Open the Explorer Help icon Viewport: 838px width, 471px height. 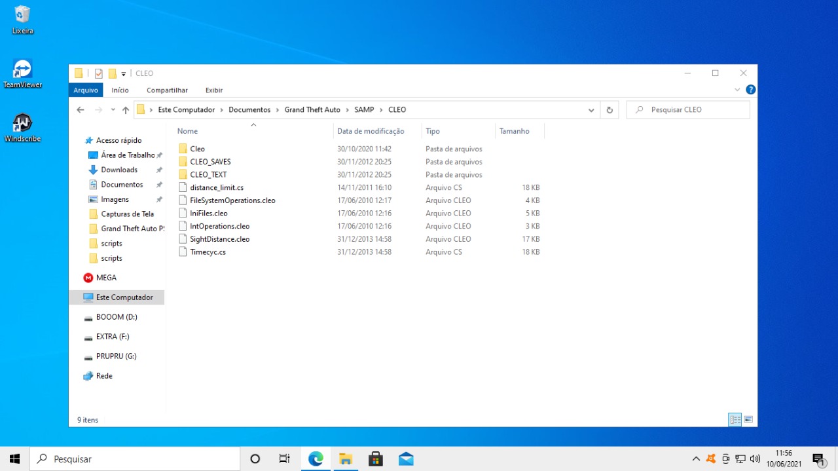point(751,90)
